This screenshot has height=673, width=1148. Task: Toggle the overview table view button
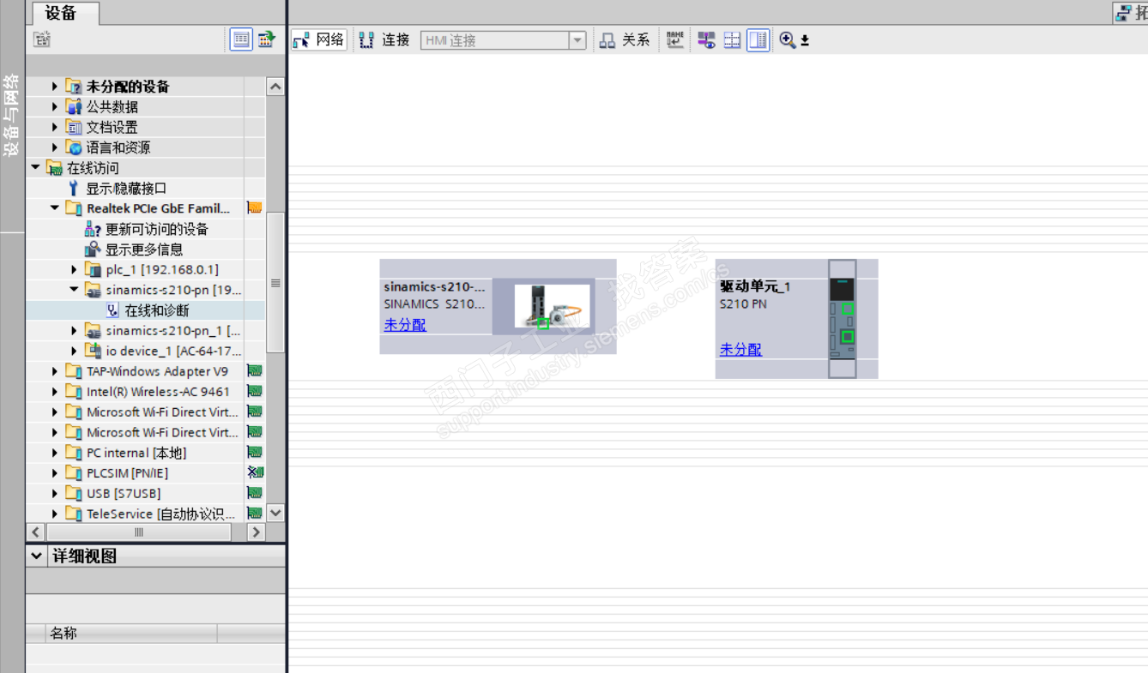(x=241, y=39)
